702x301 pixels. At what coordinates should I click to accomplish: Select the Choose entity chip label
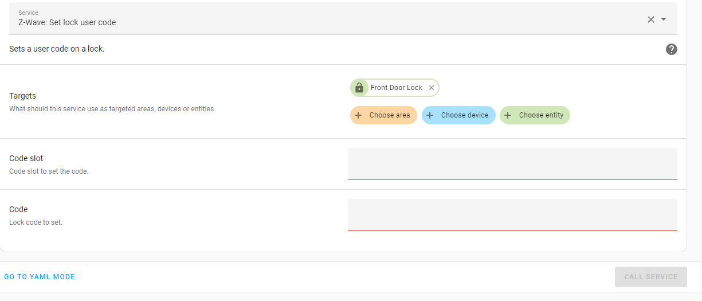click(x=541, y=115)
